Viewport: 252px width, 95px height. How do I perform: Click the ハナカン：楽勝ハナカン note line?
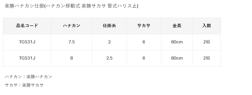tap(28, 77)
